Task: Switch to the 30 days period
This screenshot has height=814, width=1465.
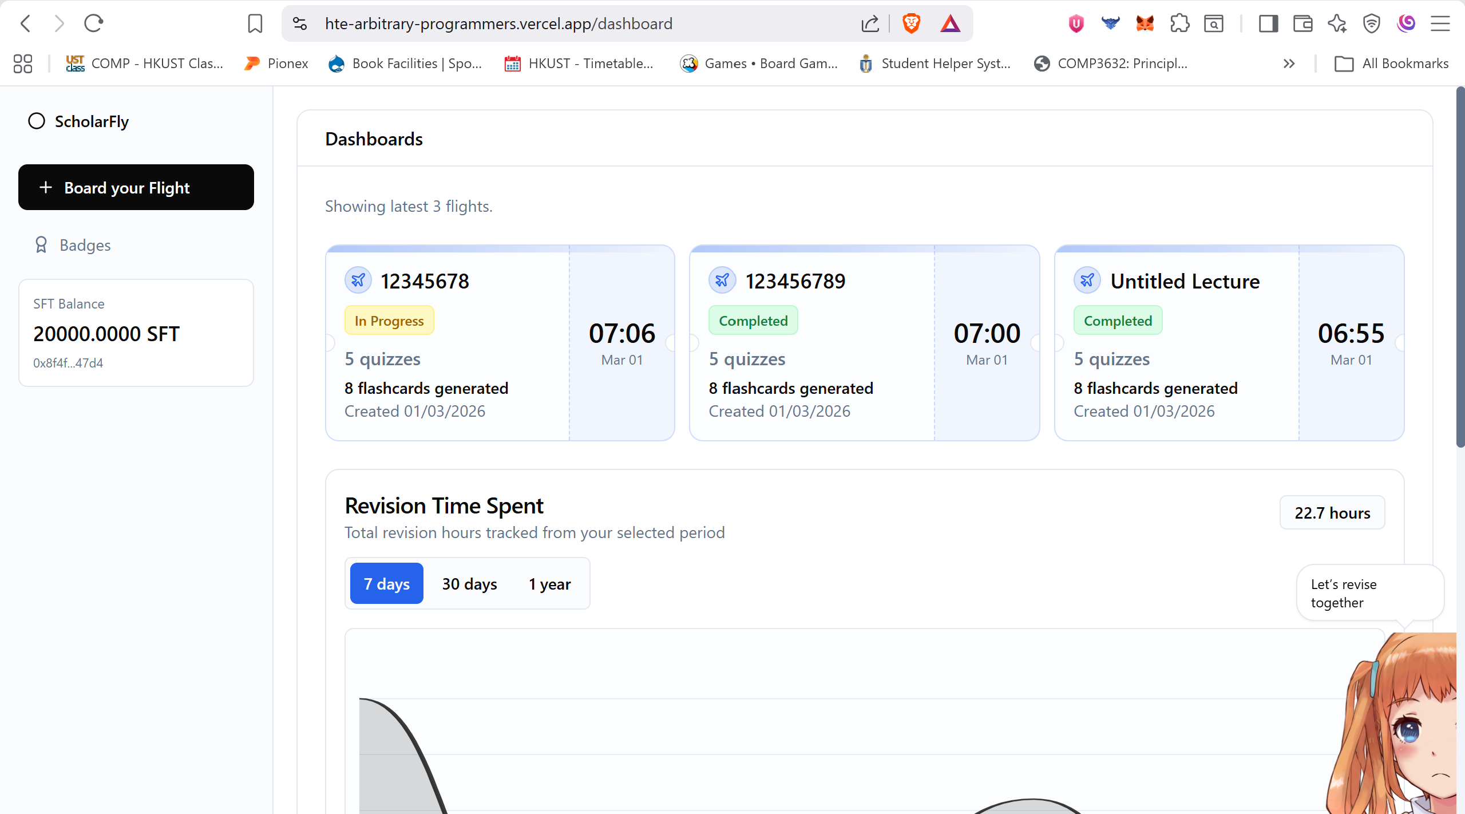Action: click(x=469, y=583)
